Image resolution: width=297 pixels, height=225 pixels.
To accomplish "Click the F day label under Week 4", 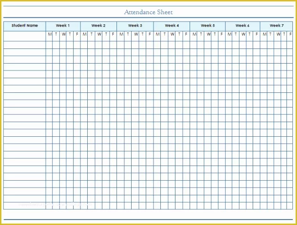I will 186,34.
